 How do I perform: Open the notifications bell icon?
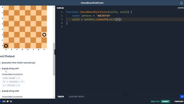click(181, 3)
